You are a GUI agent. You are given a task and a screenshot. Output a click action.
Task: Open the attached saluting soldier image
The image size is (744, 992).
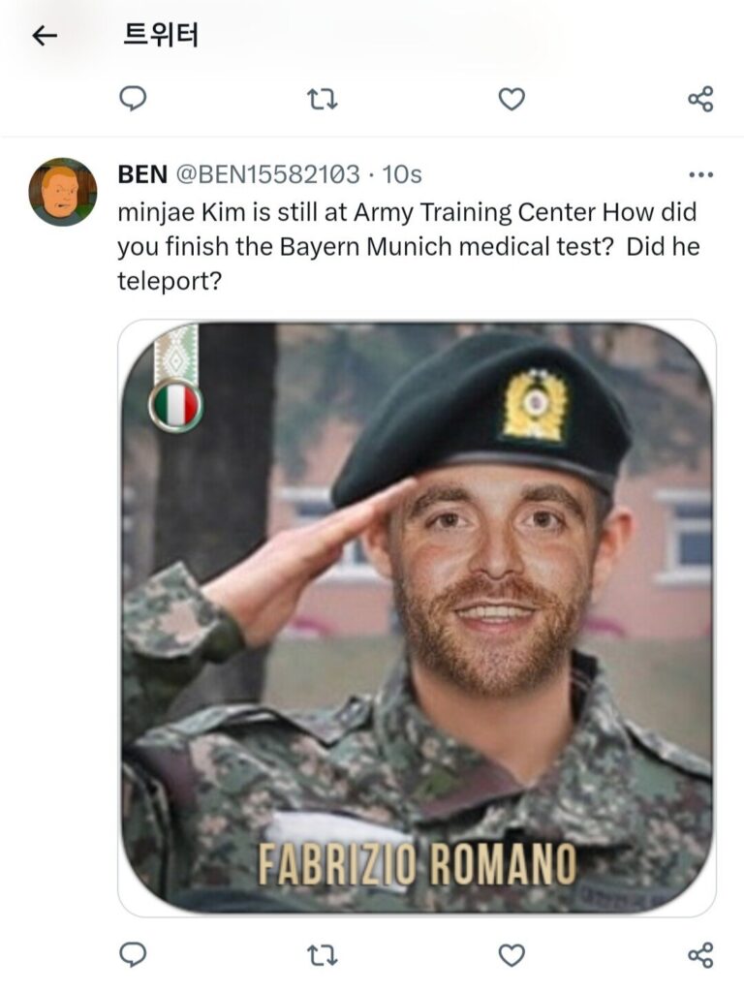point(417,618)
